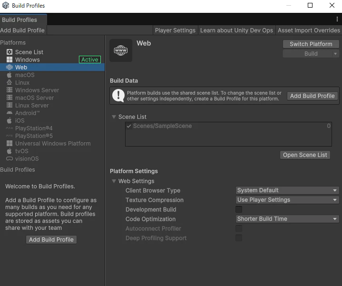Click the Platform Settings heading

coord(134,171)
